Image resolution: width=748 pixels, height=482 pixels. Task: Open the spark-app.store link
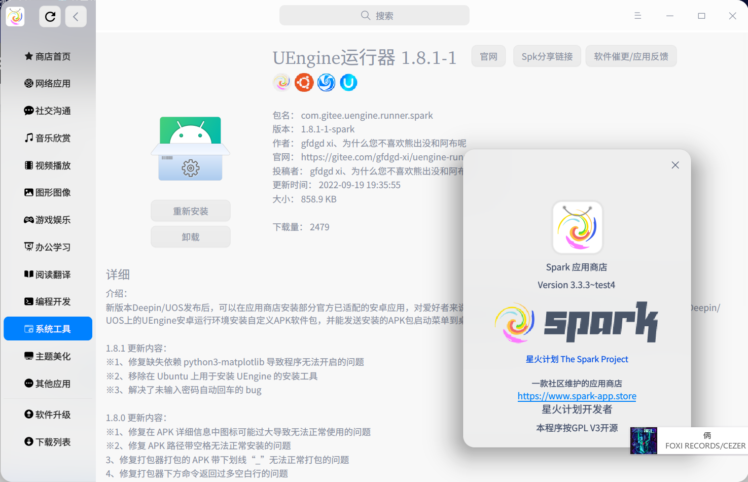click(x=577, y=396)
